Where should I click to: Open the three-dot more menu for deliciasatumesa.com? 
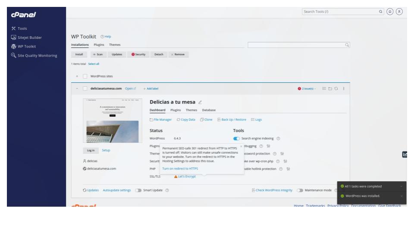click(344, 88)
